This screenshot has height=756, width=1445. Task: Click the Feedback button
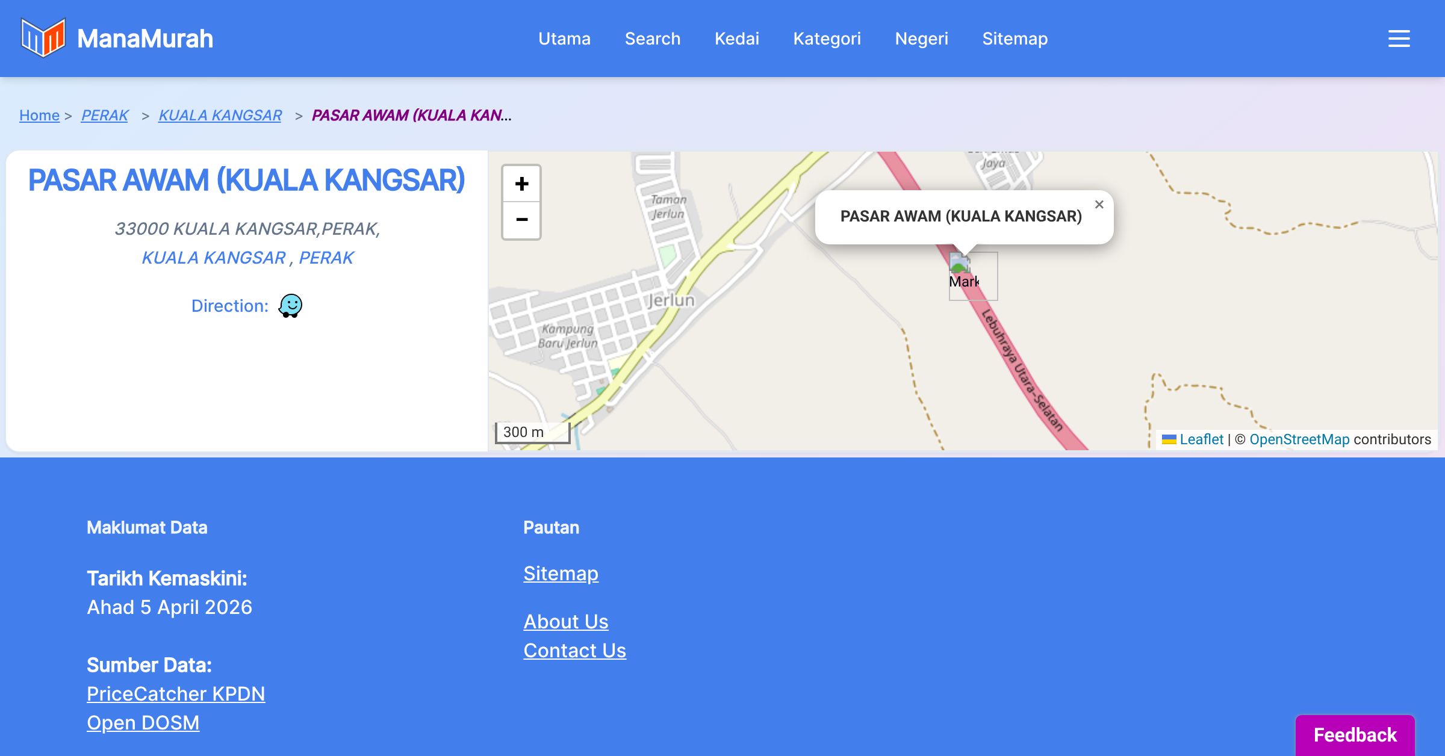(x=1355, y=735)
